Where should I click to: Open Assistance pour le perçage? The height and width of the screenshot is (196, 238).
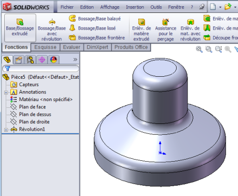pyautogui.click(x=166, y=30)
